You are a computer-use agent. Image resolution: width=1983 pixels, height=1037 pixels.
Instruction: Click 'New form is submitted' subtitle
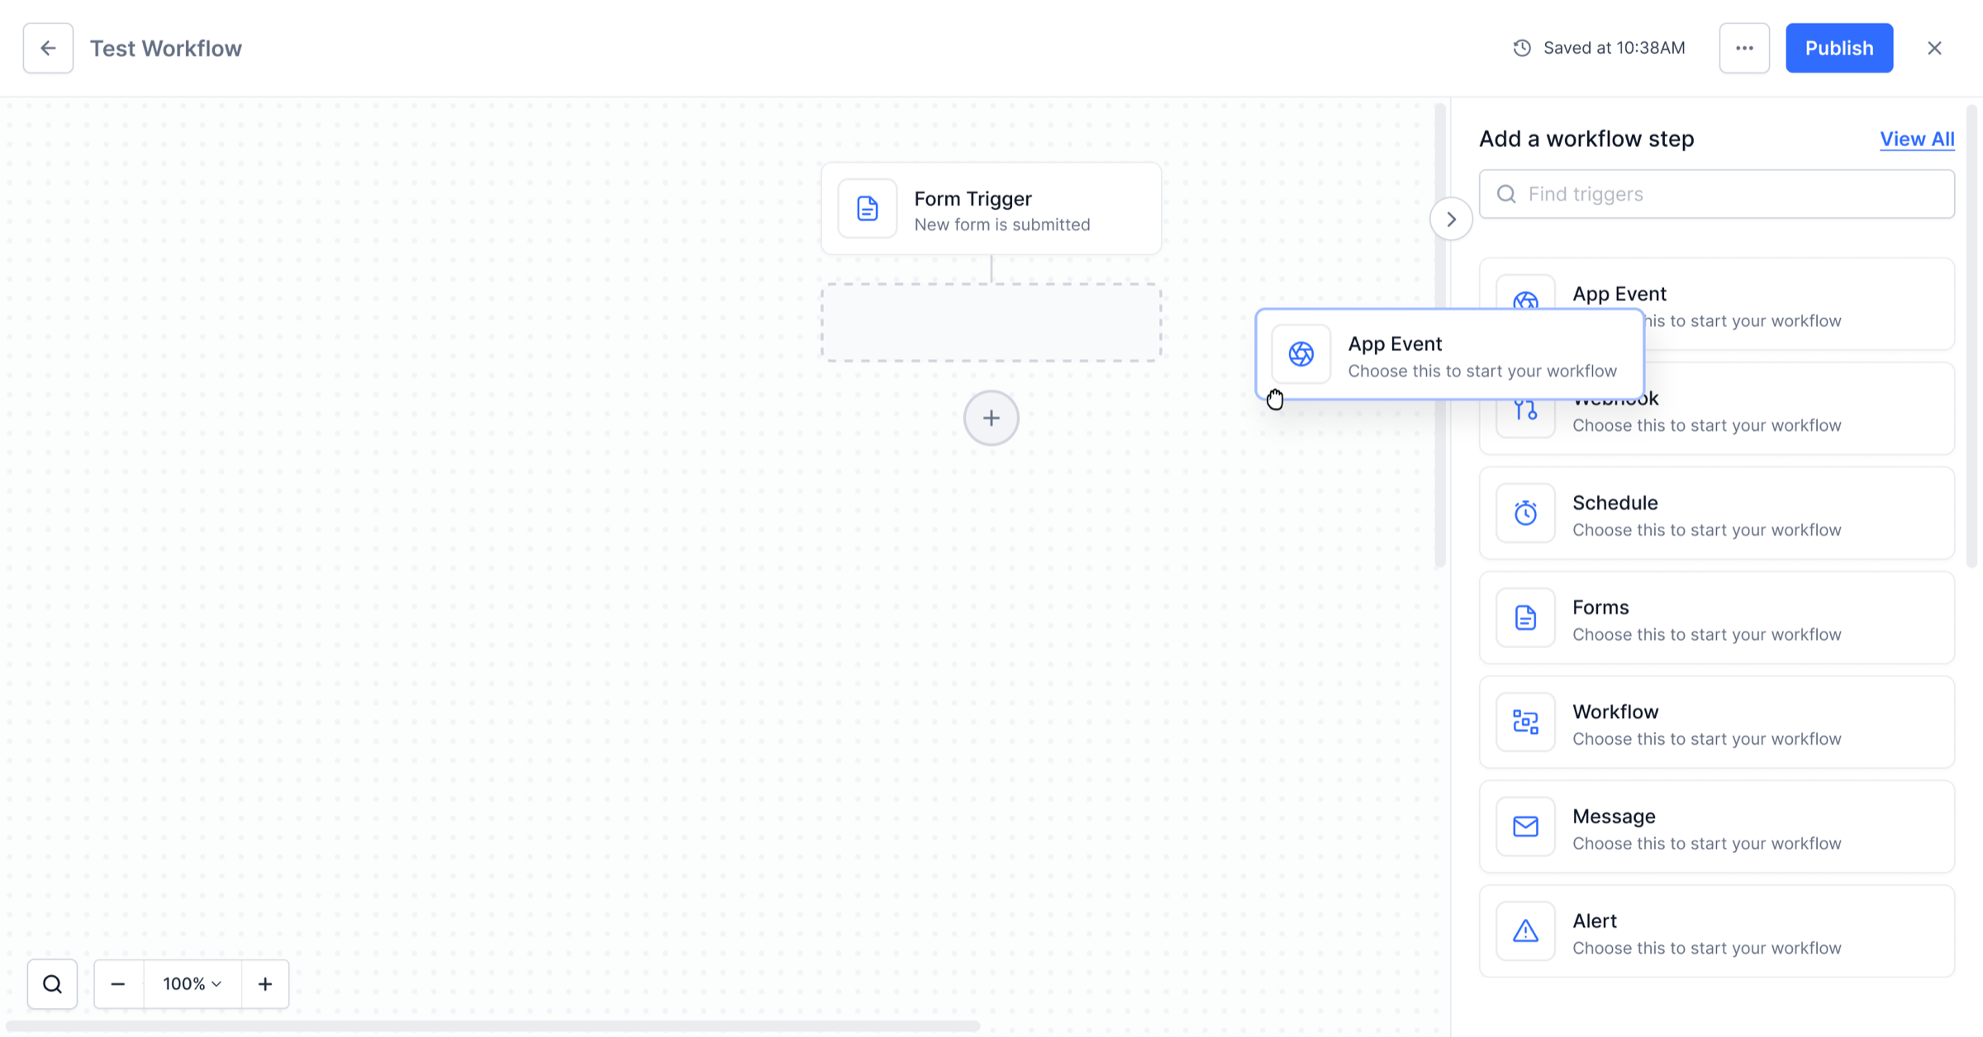click(1002, 225)
